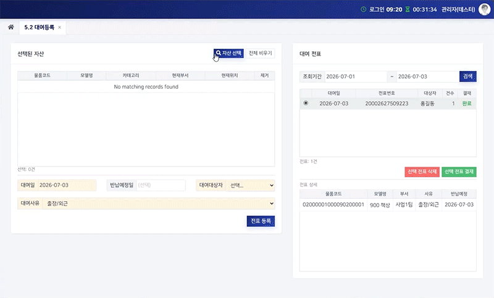
Task: Go to the home icon tab
Action: 11,27
